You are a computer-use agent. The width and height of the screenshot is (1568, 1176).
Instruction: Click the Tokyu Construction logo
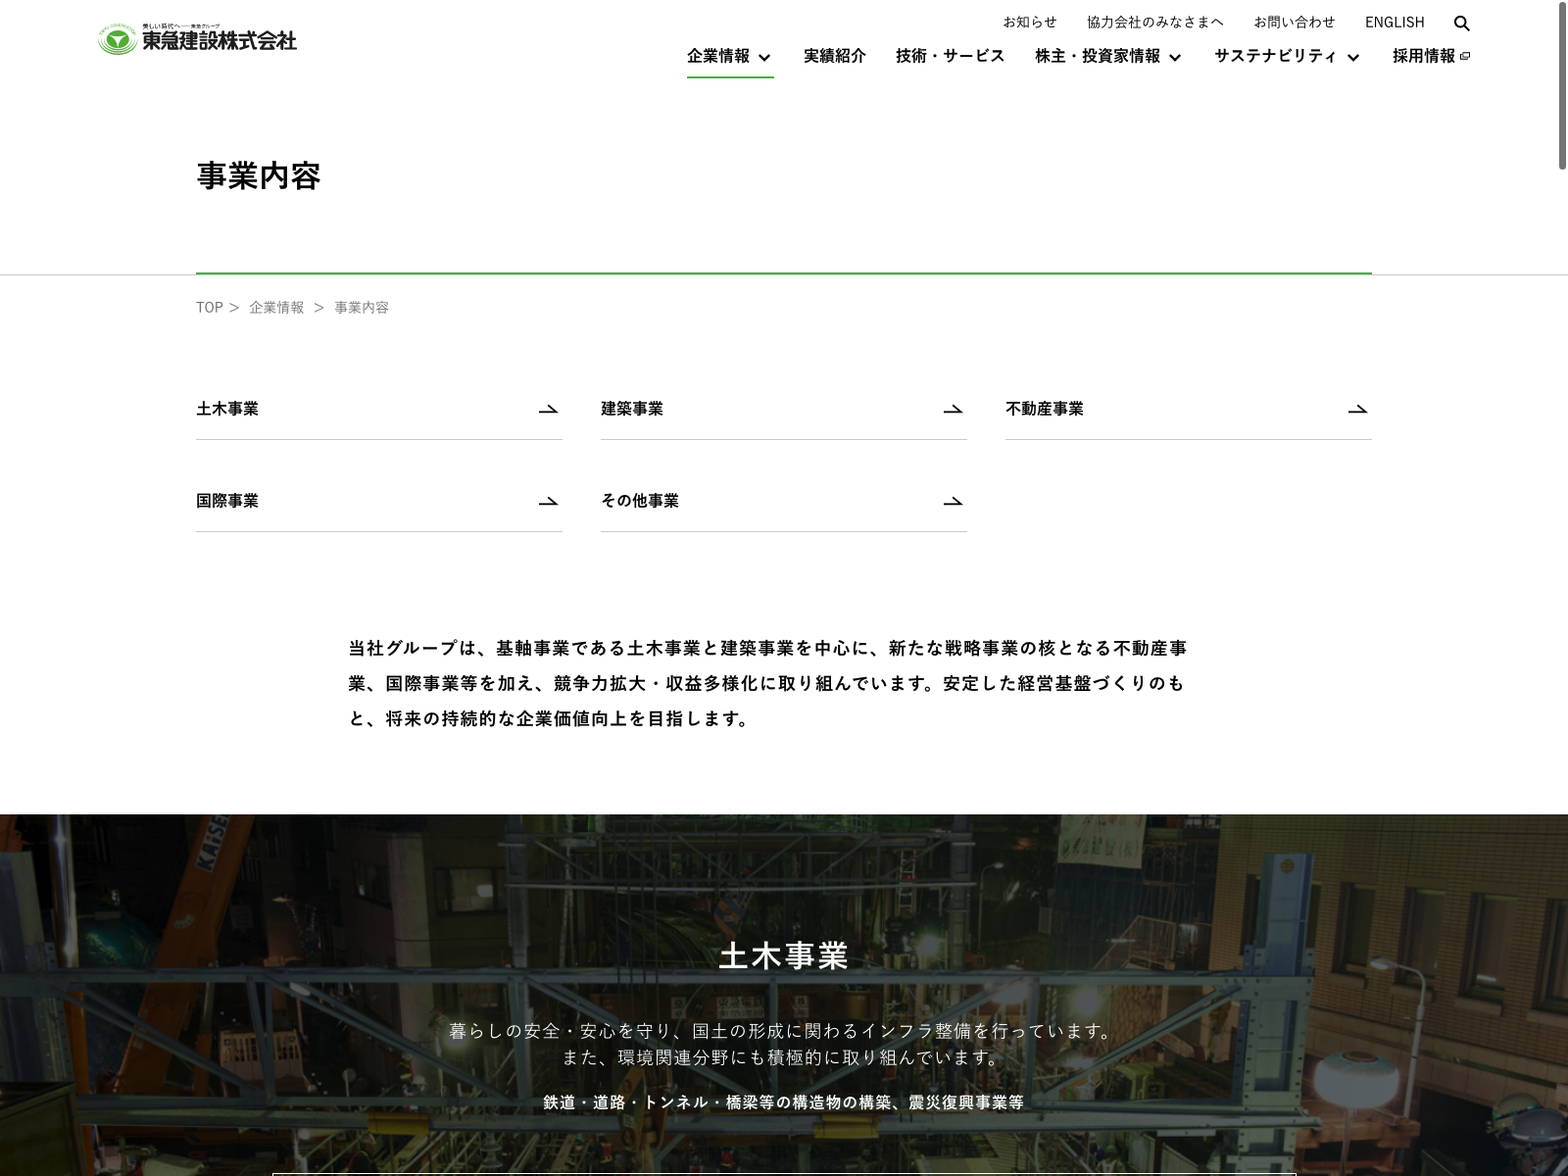click(x=198, y=39)
